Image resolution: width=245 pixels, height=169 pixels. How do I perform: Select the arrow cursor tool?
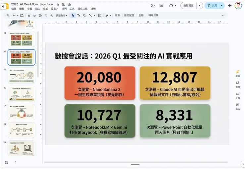click(73, 16)
